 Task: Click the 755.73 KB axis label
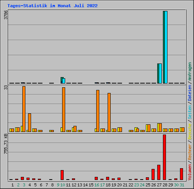pyautogui.click(x=6, y=144)
